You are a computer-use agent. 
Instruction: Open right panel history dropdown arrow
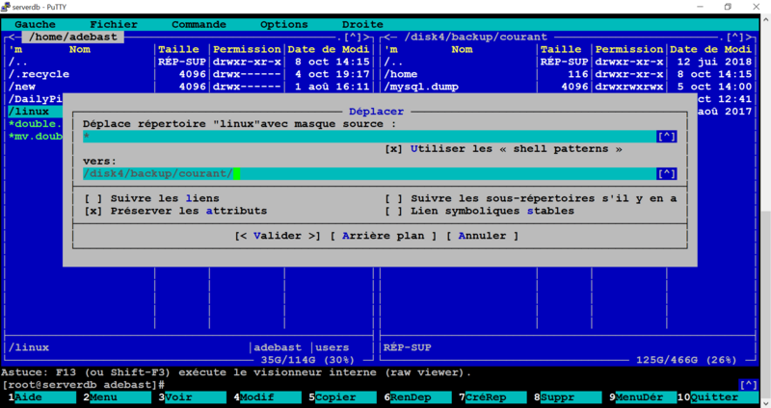tap(734, 37)
